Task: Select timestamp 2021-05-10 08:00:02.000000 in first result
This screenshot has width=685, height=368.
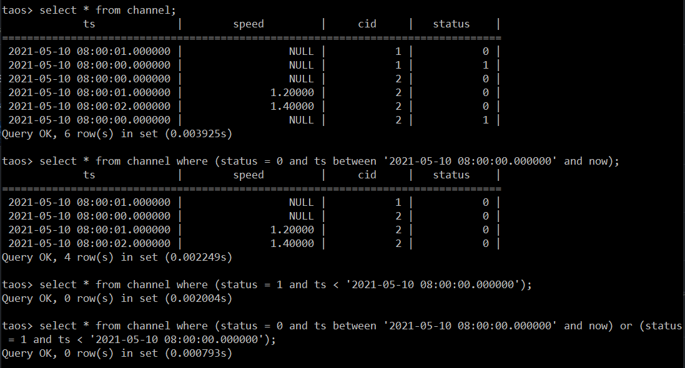Action: 91,105
